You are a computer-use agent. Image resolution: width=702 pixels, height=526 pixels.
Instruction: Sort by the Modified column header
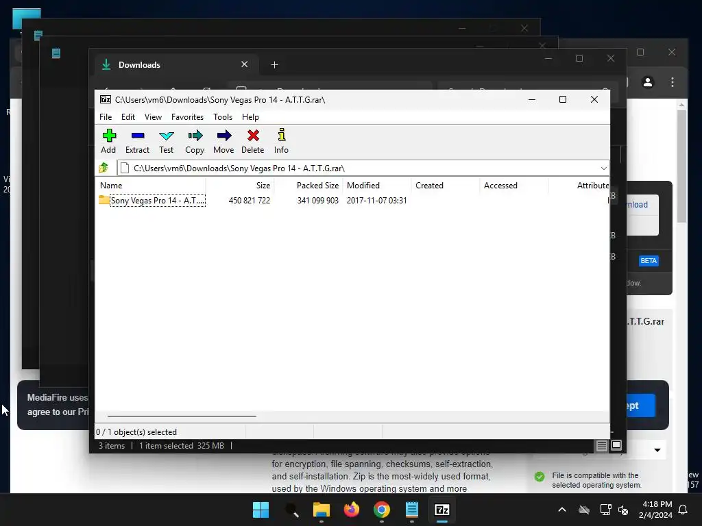coord(377,186)
